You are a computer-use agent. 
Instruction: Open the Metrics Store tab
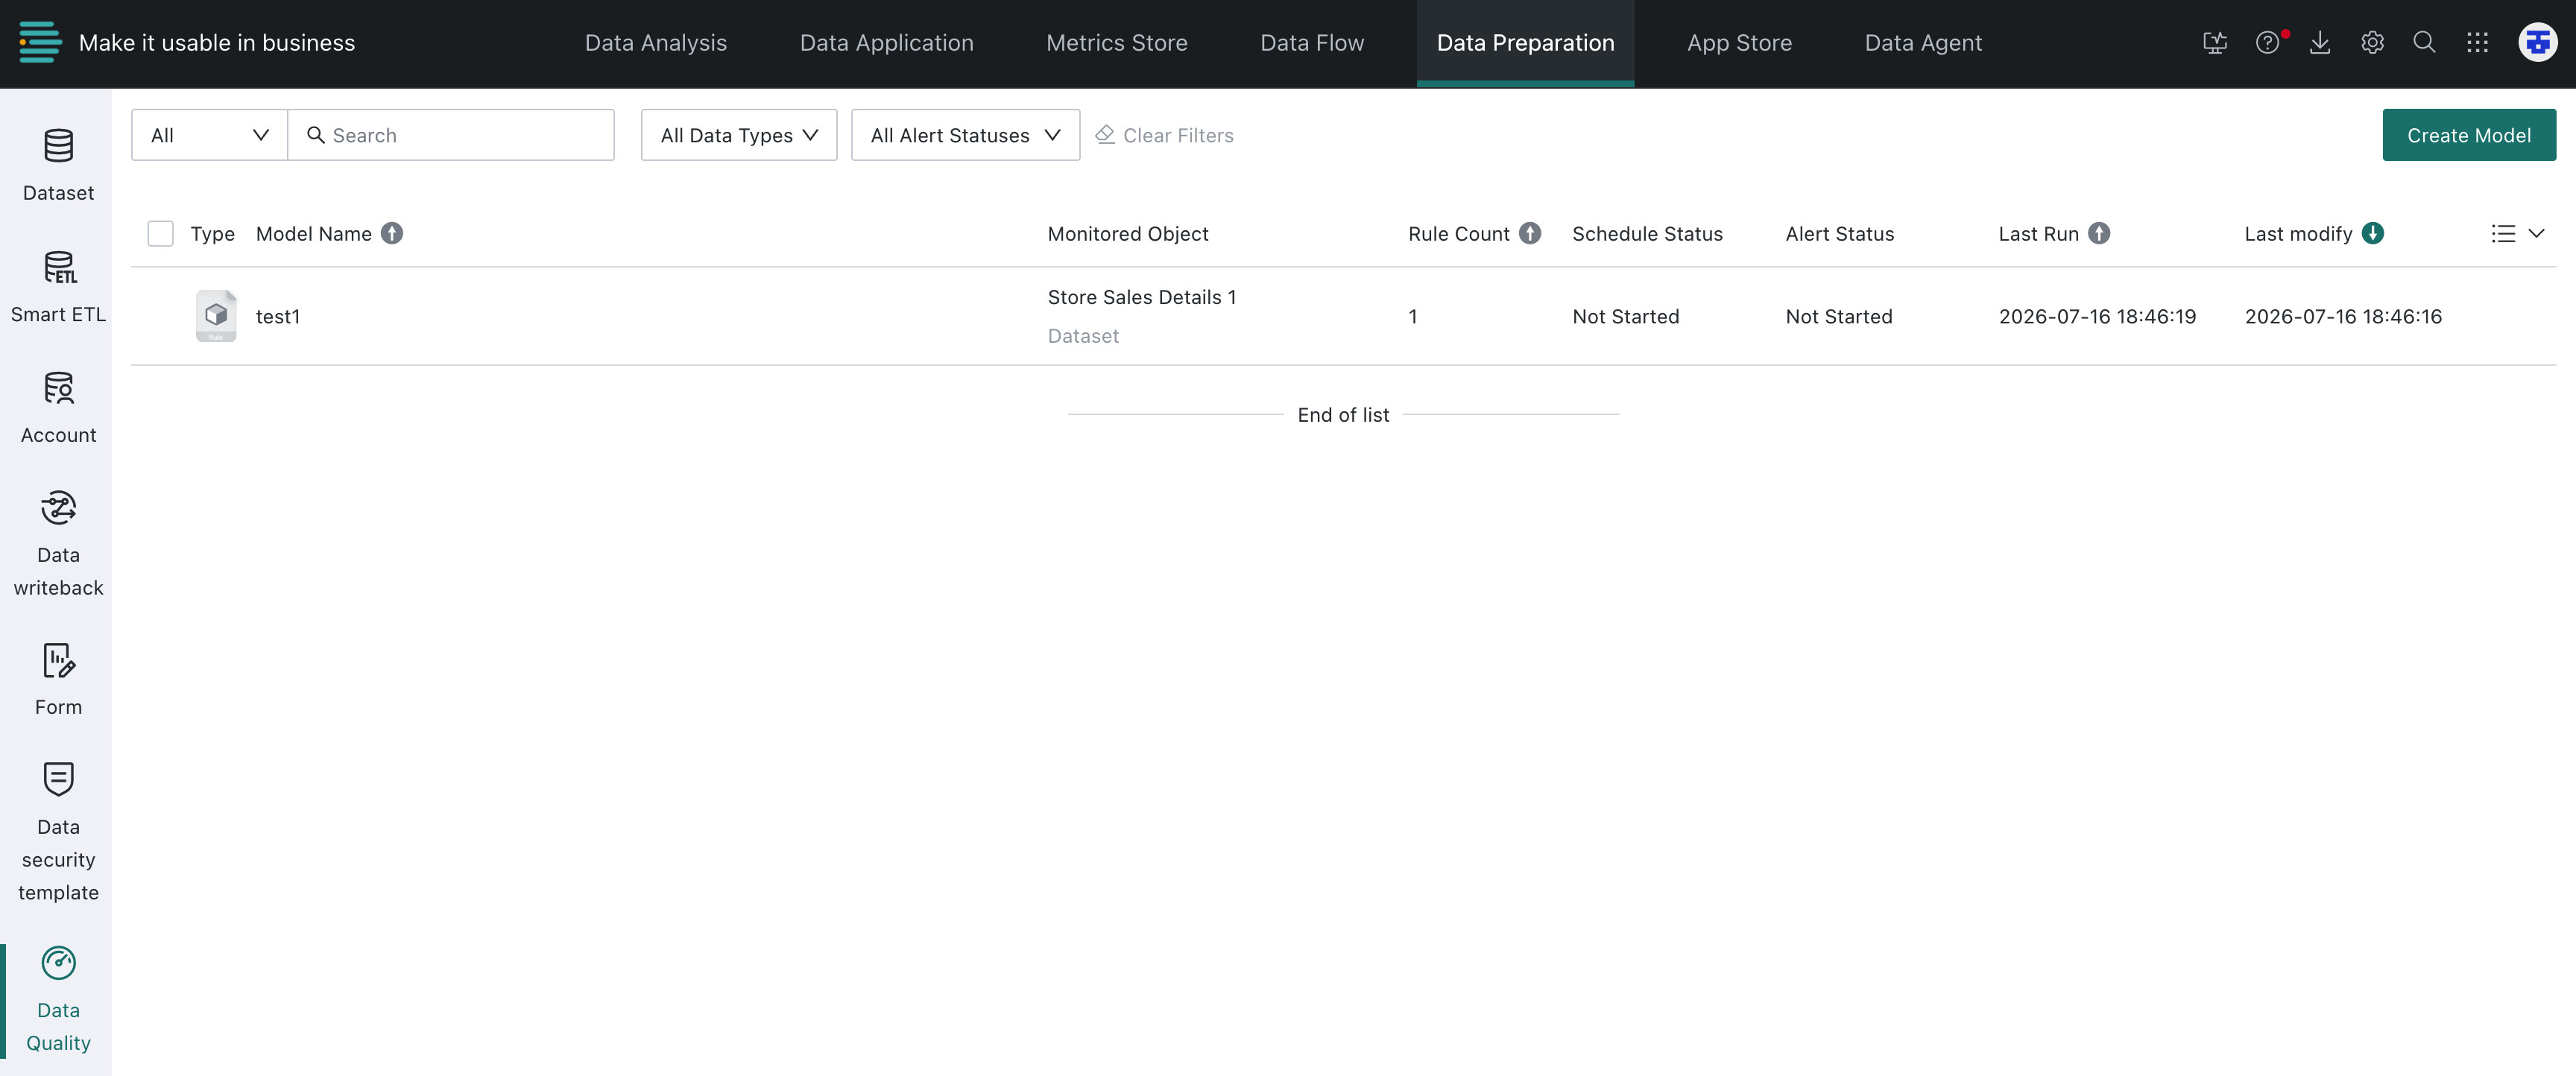pyautogui.click(x=1116, y=43)
